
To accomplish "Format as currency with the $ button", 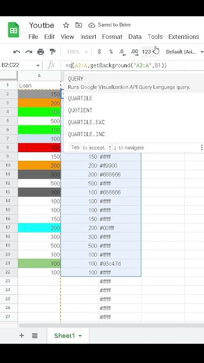I will 99,51.
